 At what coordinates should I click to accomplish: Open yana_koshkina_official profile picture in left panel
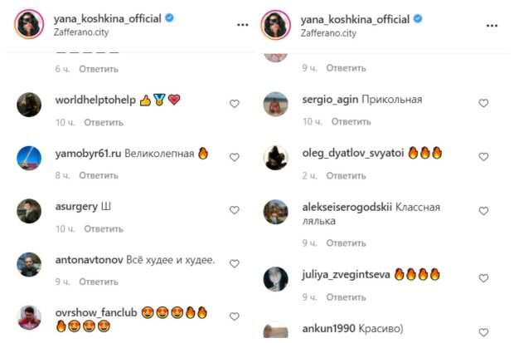pyautogui.click(x=29, y=24)
